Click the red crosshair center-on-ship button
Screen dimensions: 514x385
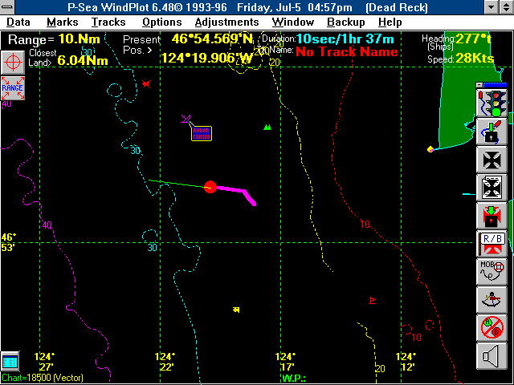pos(13,62)
